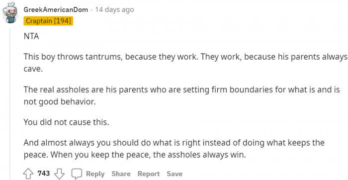Click the 'You did not cause this.' line
Screen dimensions: 348x180
click(66, 122)
